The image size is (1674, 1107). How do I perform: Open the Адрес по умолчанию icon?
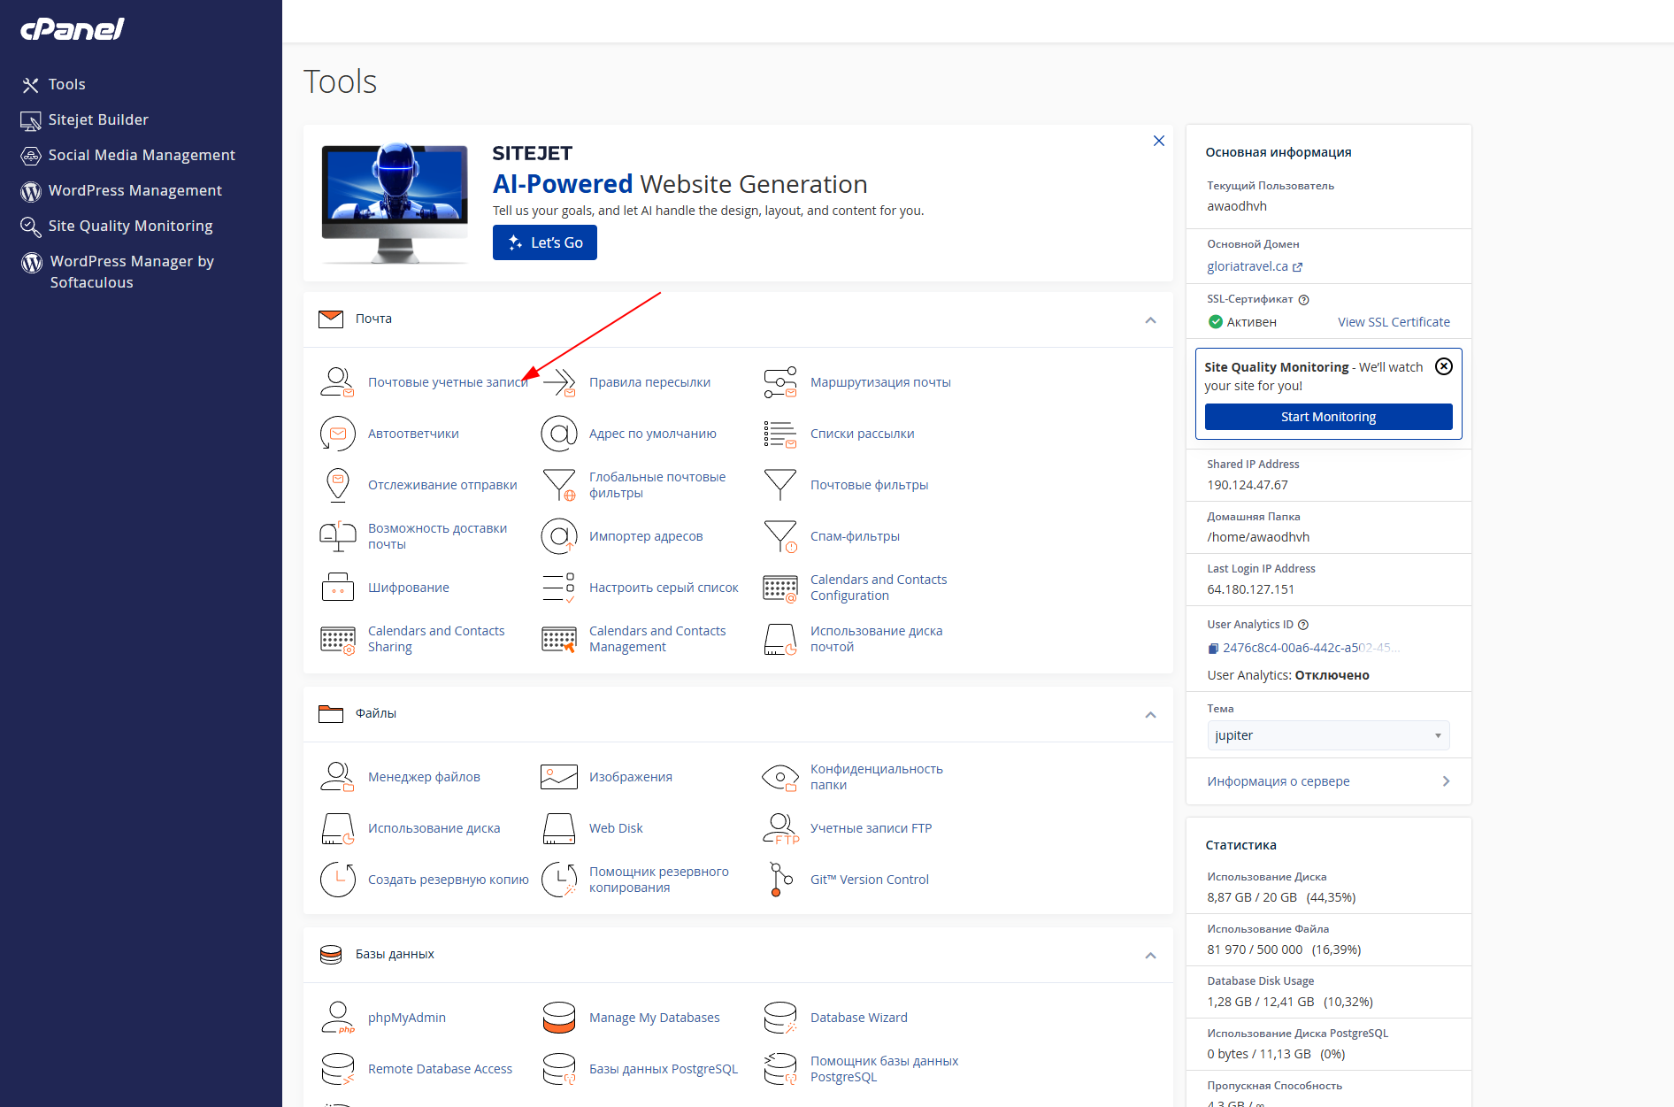(558, 434)
